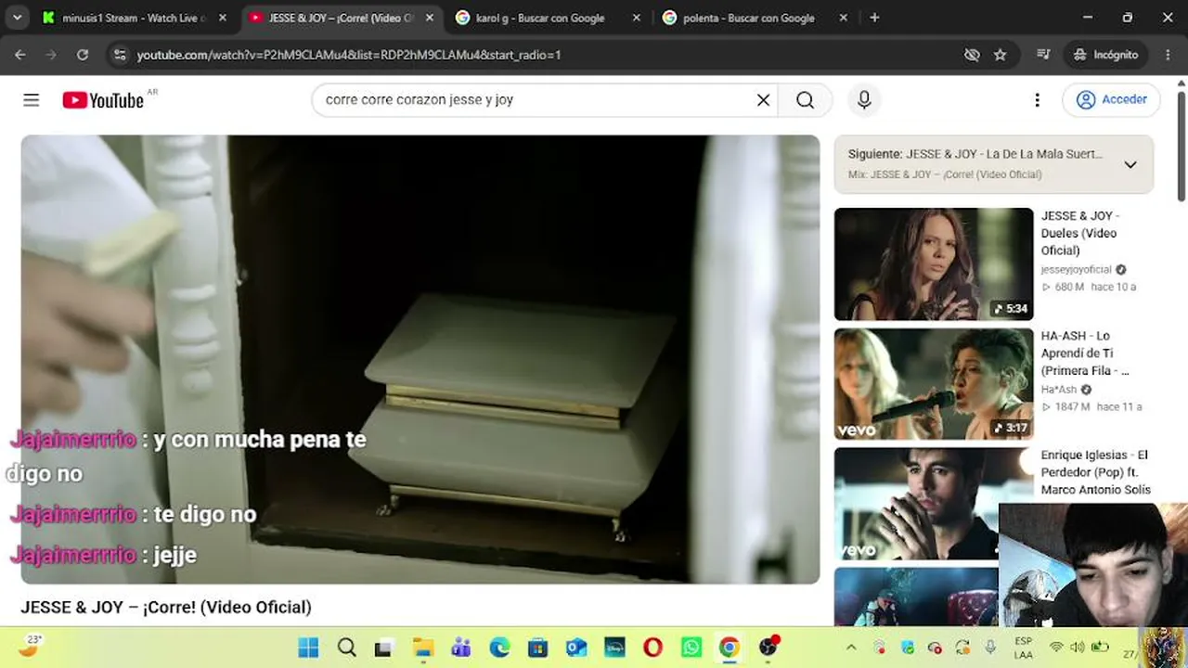1188x668 pixels.
Task: Reload the current YouTube page
Action: click(x=83, y=55)
